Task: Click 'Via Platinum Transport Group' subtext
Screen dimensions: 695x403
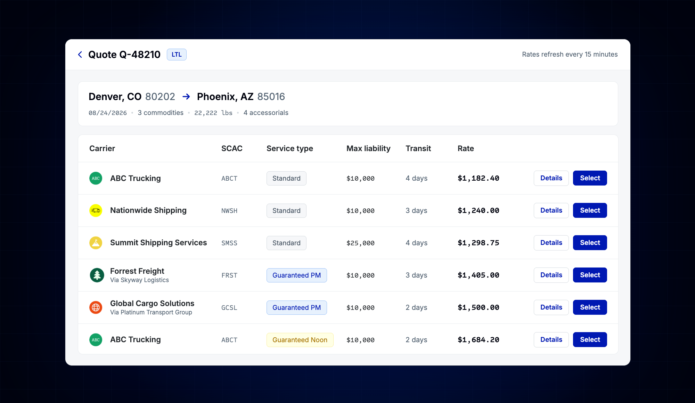Action: (151, 312)
